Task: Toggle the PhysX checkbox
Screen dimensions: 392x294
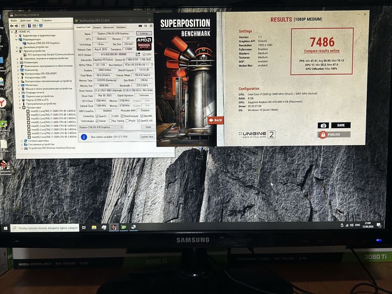Action: (x=127, y=121)
